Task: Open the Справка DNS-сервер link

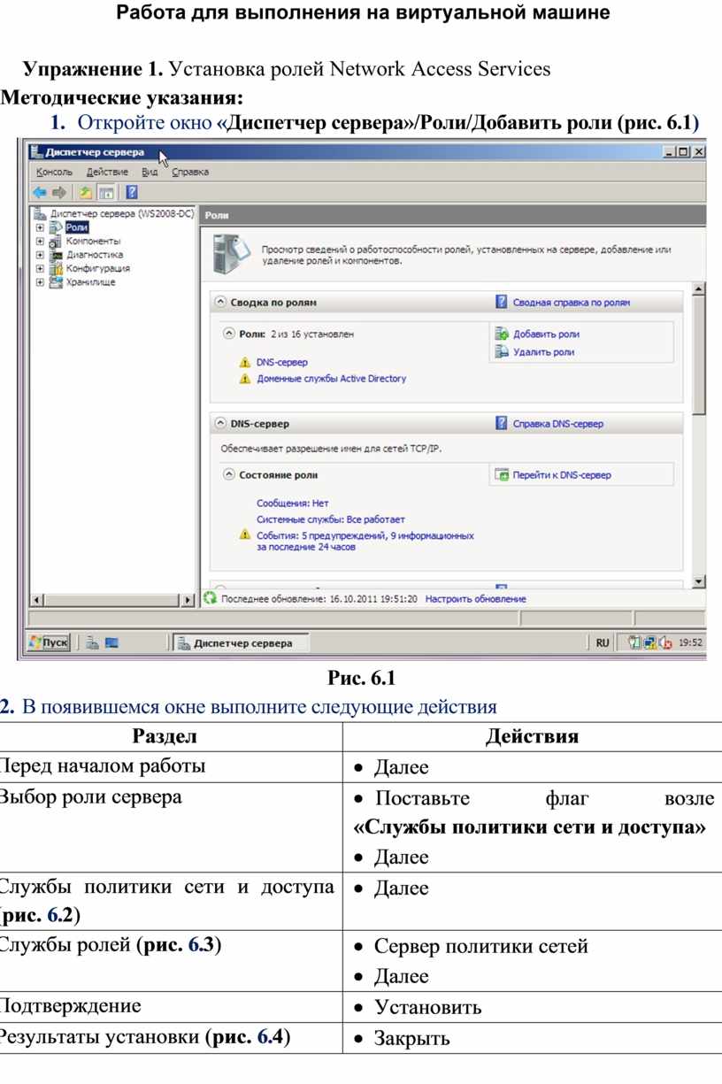Action: coord(558,425)
